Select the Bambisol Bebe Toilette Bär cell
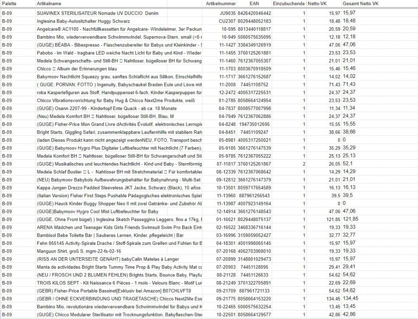Screen dimensions: 418x319 [x=110, y=236]
